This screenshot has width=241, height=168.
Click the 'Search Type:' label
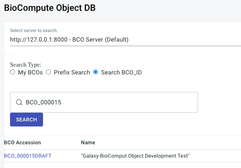[x=25, y=65]
